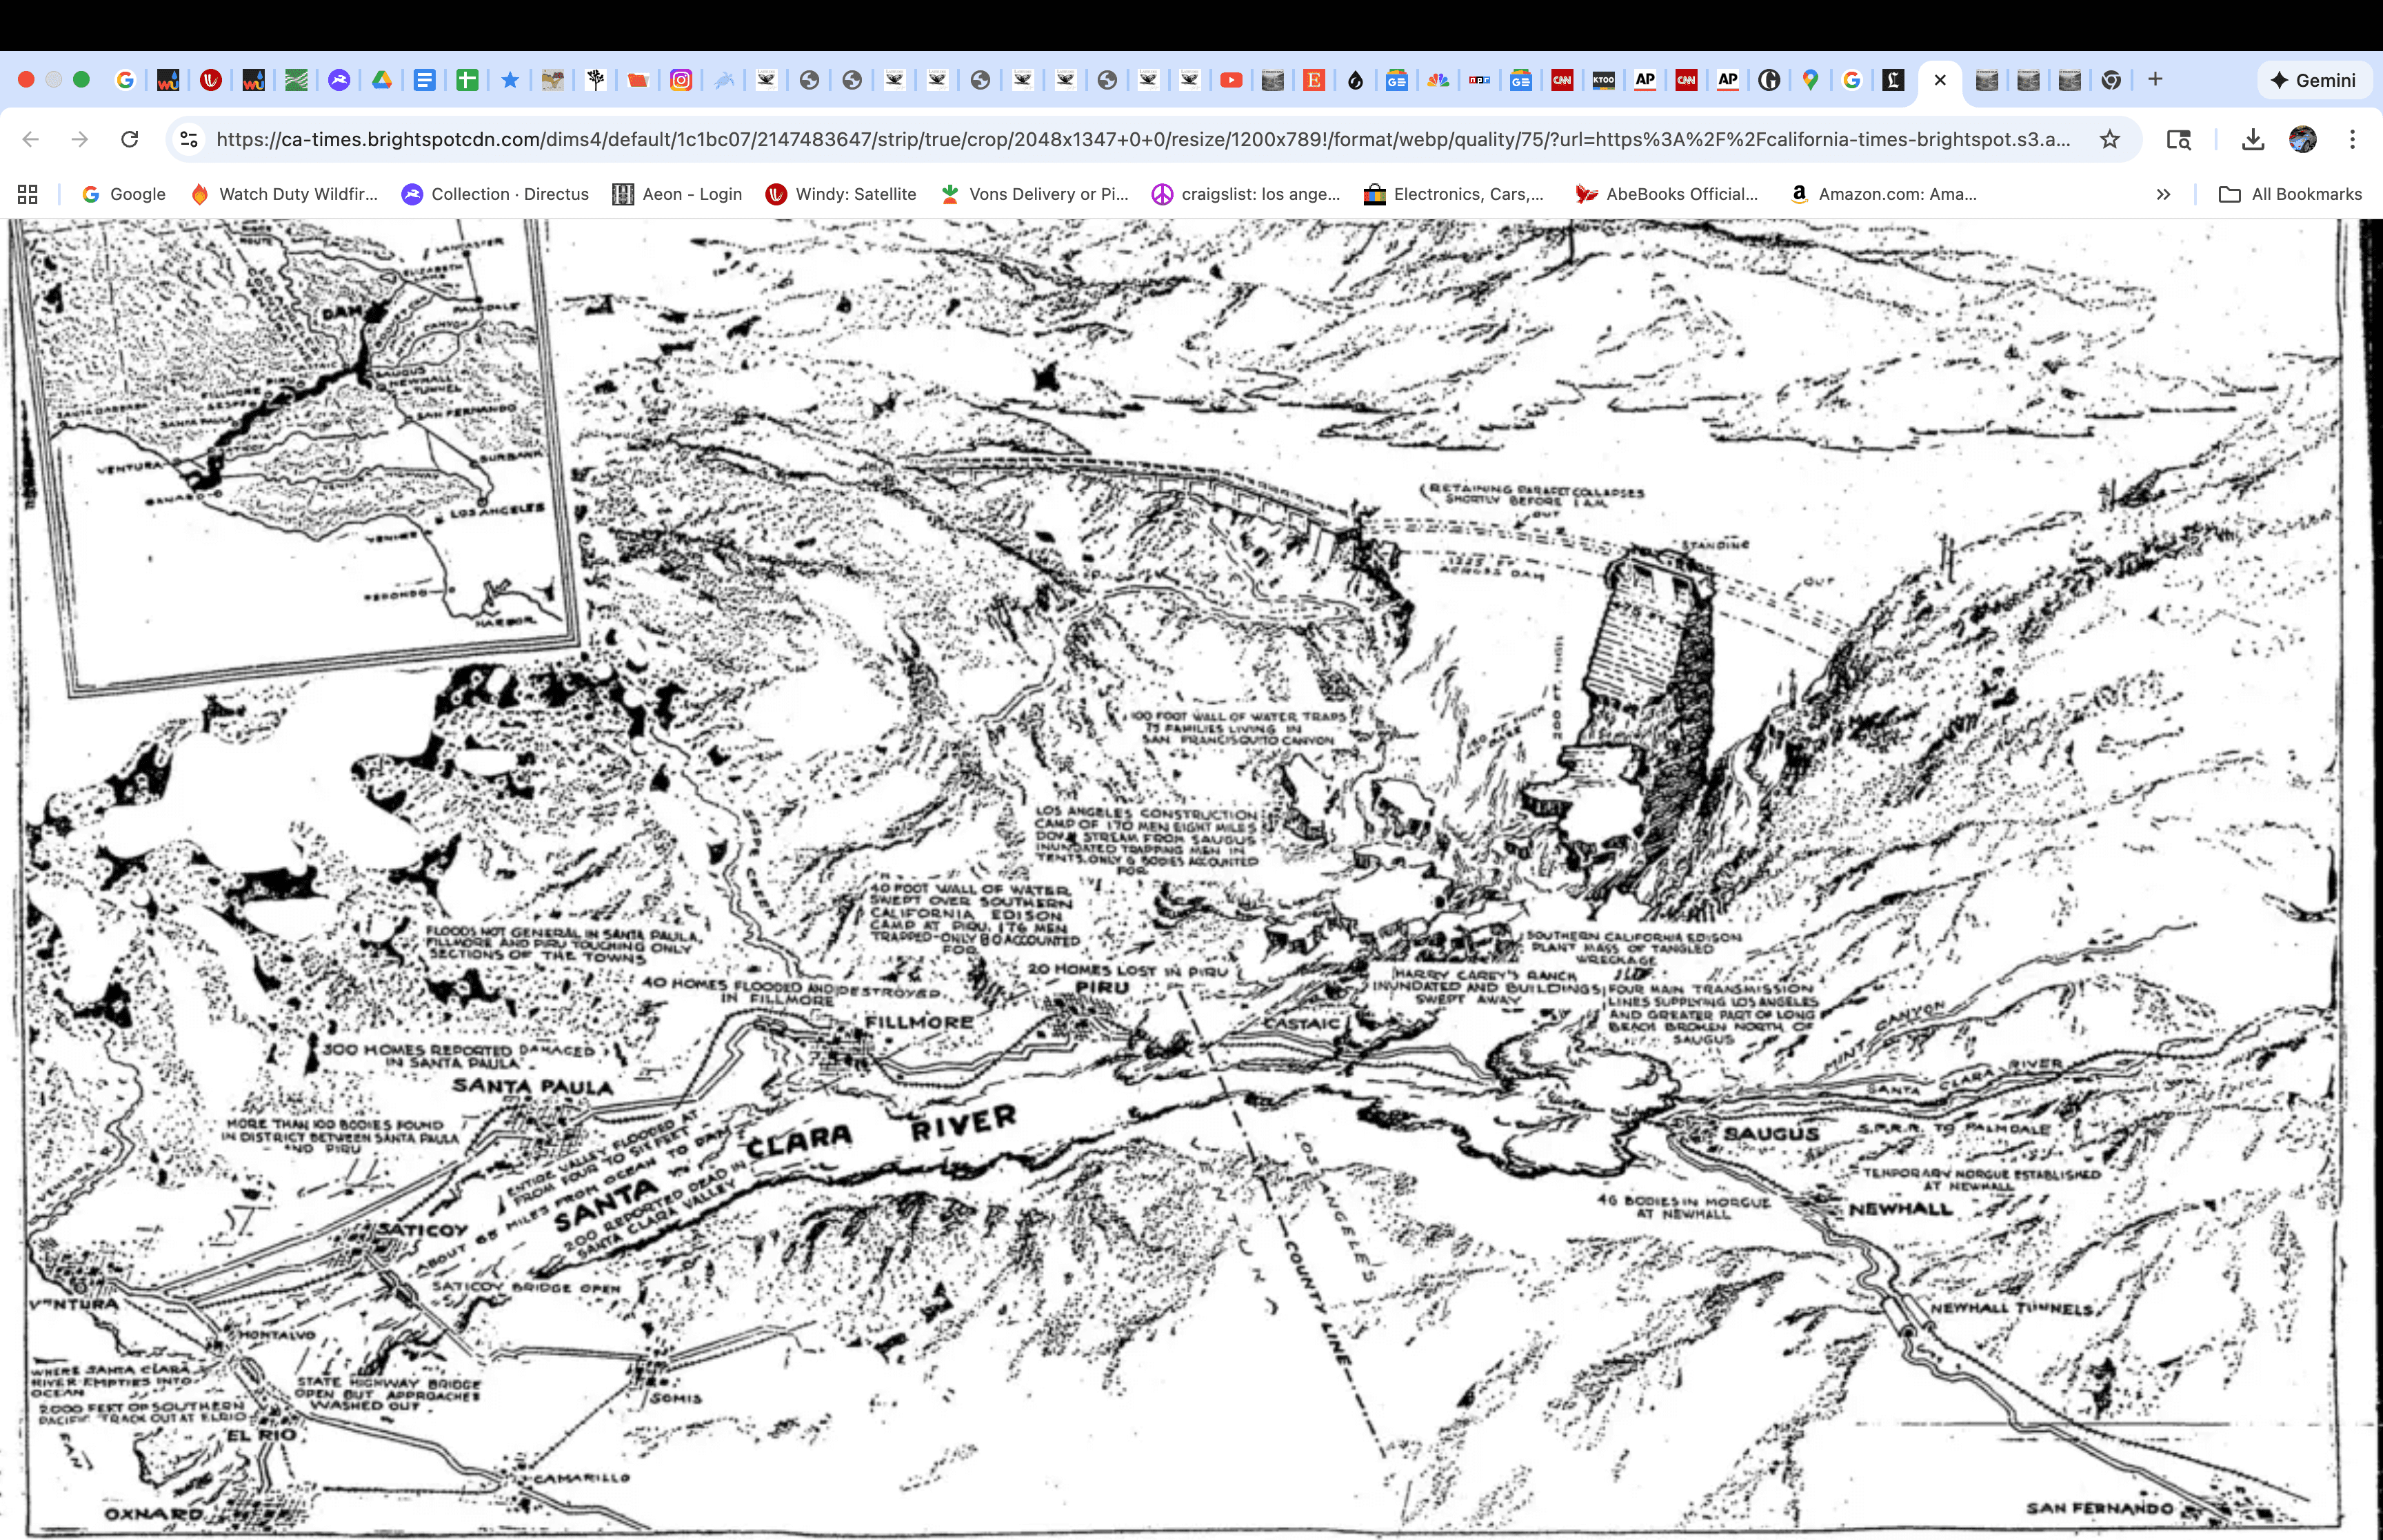The width and height of the screenshot is (2383, 1540).
Task: Switch to the YouTube tab
Action: pyautogui.click(x=1231, y=80)
